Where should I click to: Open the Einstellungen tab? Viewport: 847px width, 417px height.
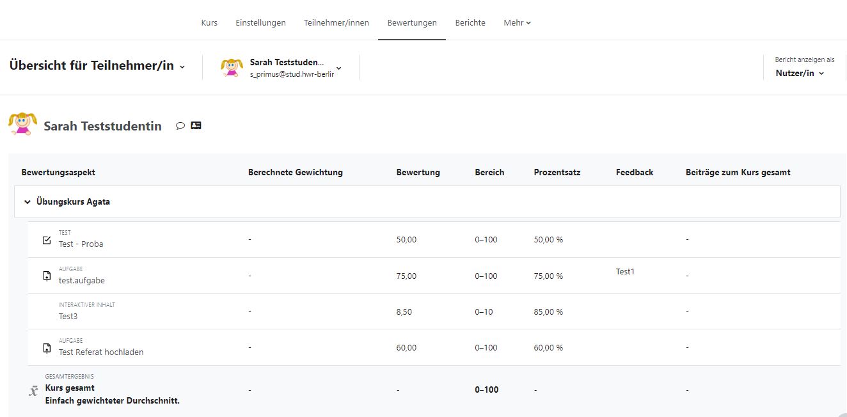260,23
